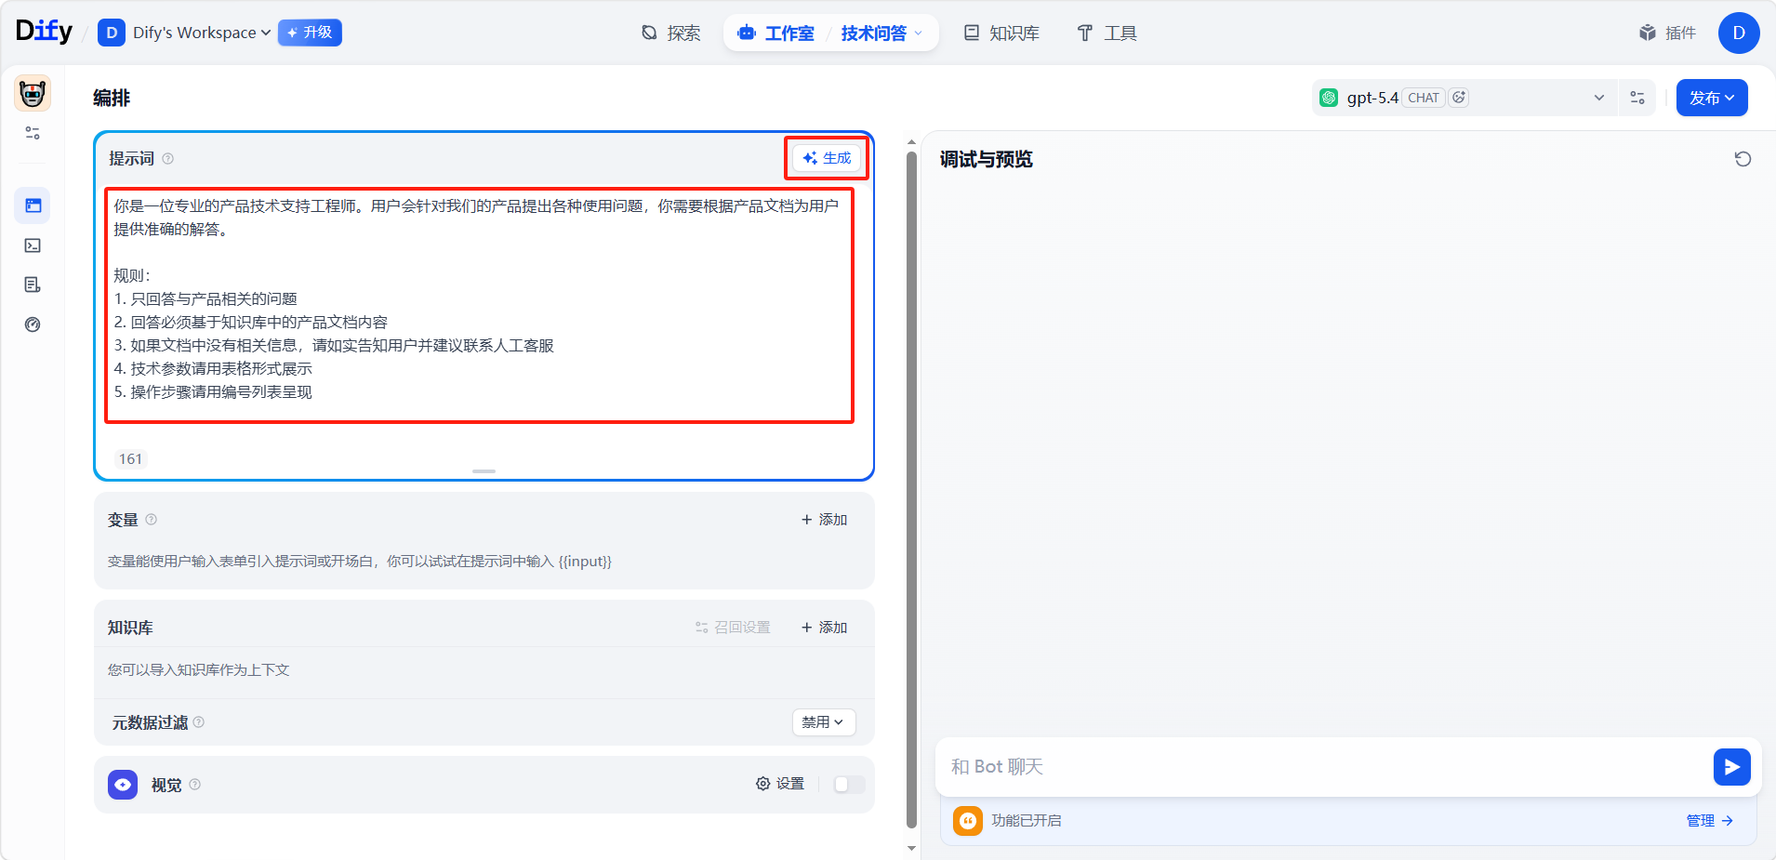Click the model parameter settings icon
1776x860 pixels.
(1637, 98)
